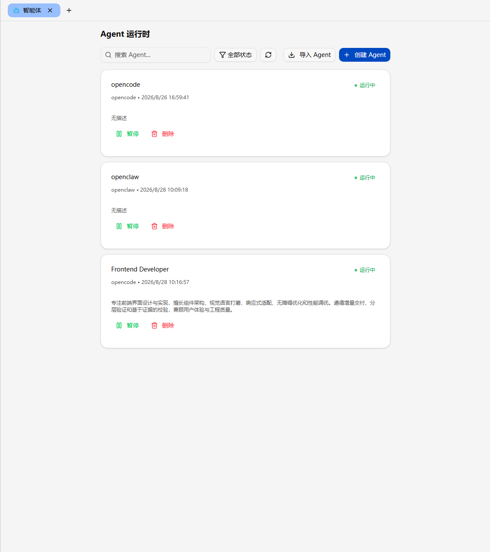Pause the opencode agent (created 2026/8/26)
490x552 pixels.
point(128,134)
